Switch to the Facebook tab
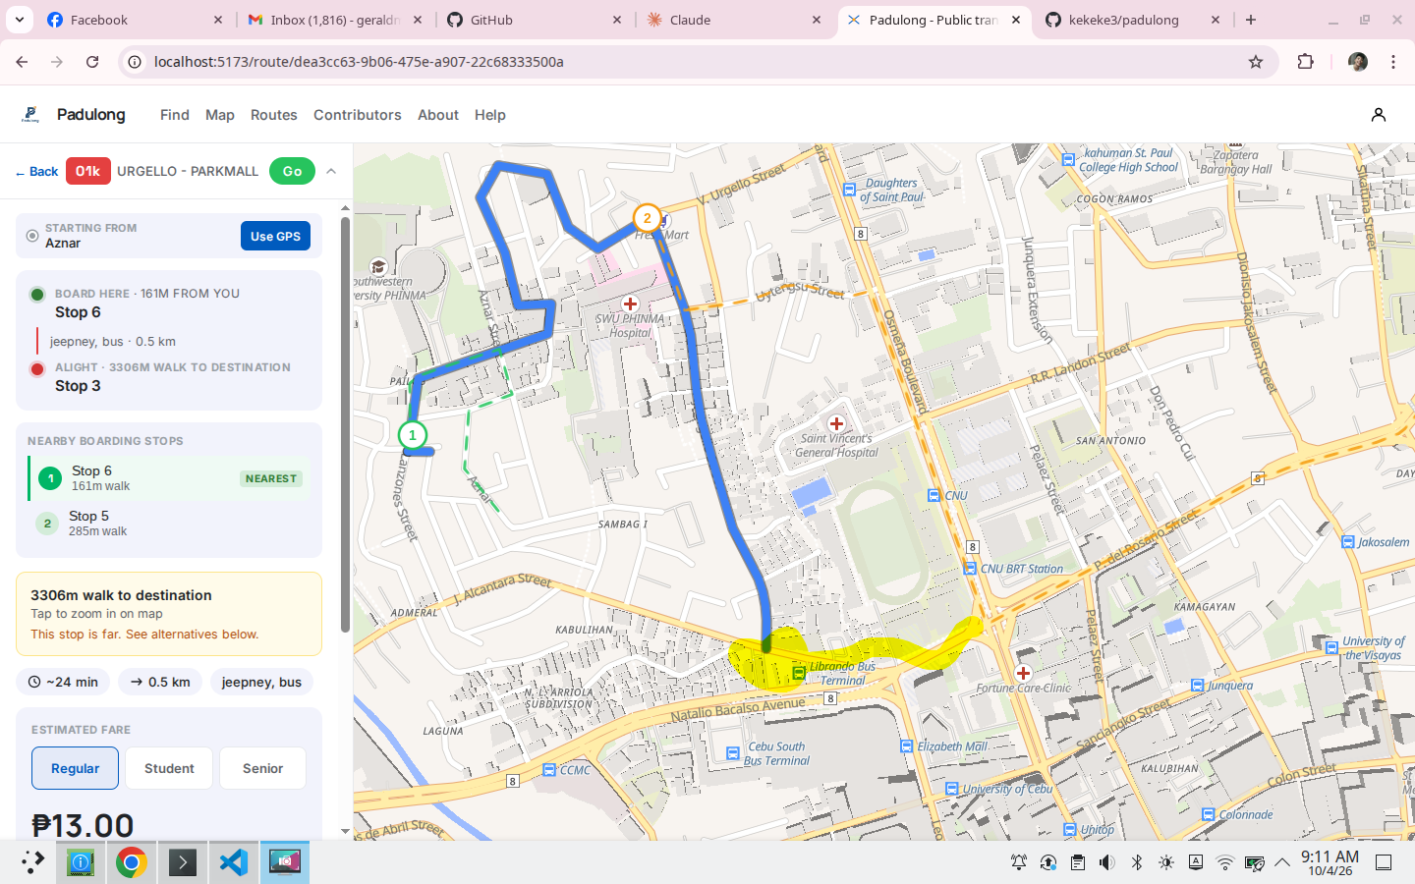1415x884 pixels. point(134,20)
